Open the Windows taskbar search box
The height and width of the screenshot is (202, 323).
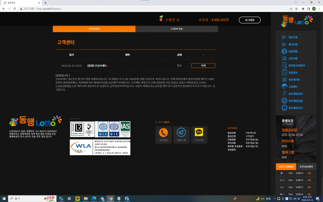(x=32, y=199)
